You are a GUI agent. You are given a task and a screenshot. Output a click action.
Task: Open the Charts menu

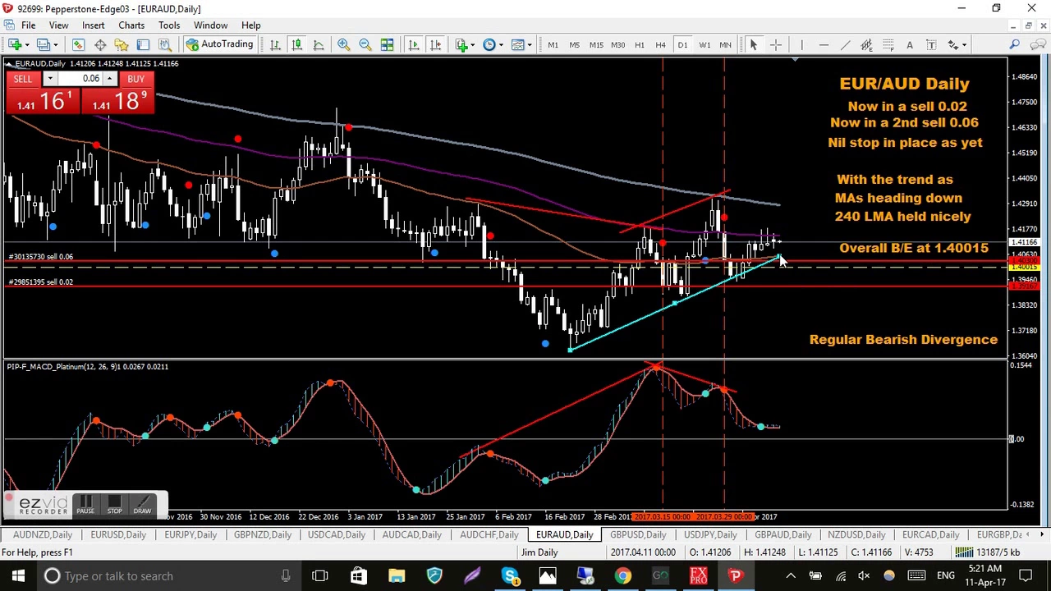pyautogui.click(x=131, y=25)
